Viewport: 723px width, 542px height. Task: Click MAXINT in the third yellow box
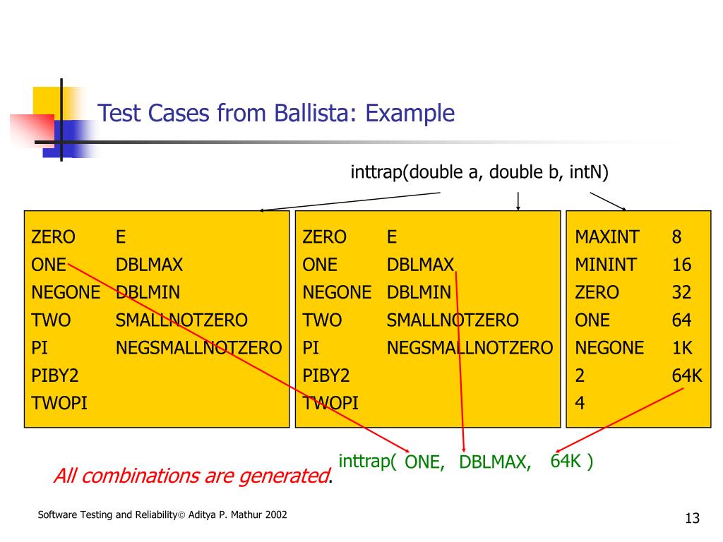pos(607,237)
